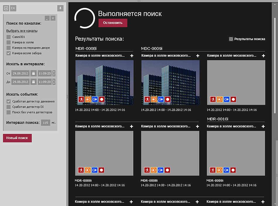Viewport: 278px width, 206px height.
Task: Uncheck Сработал детектор движения event
Action: (x=8, y=101)
